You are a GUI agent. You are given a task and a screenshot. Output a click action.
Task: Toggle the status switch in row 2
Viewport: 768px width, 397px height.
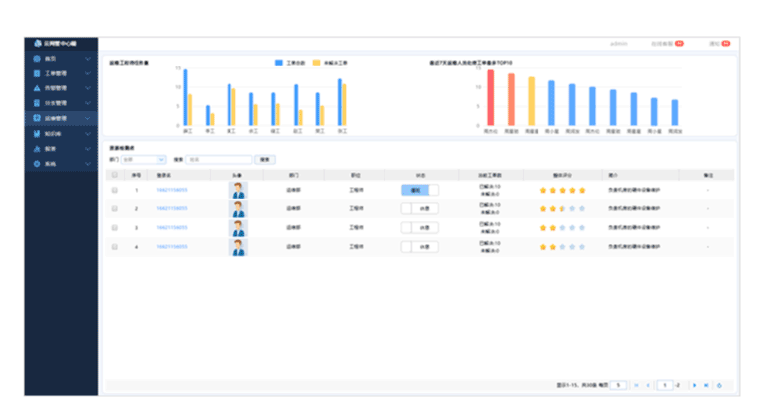420,209
